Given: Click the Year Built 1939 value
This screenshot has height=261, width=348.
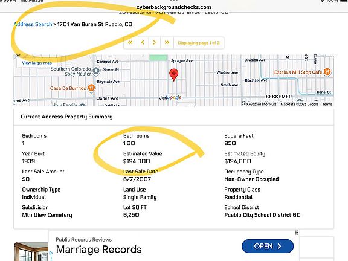Looking at the screenshot, I should (28, 161).
